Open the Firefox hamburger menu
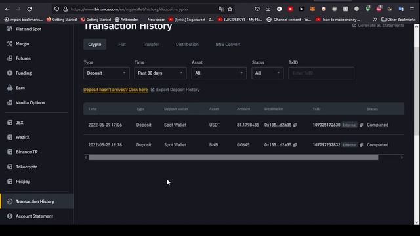The image size is (420, 236). pyautogui.click(x=412, y=9)
